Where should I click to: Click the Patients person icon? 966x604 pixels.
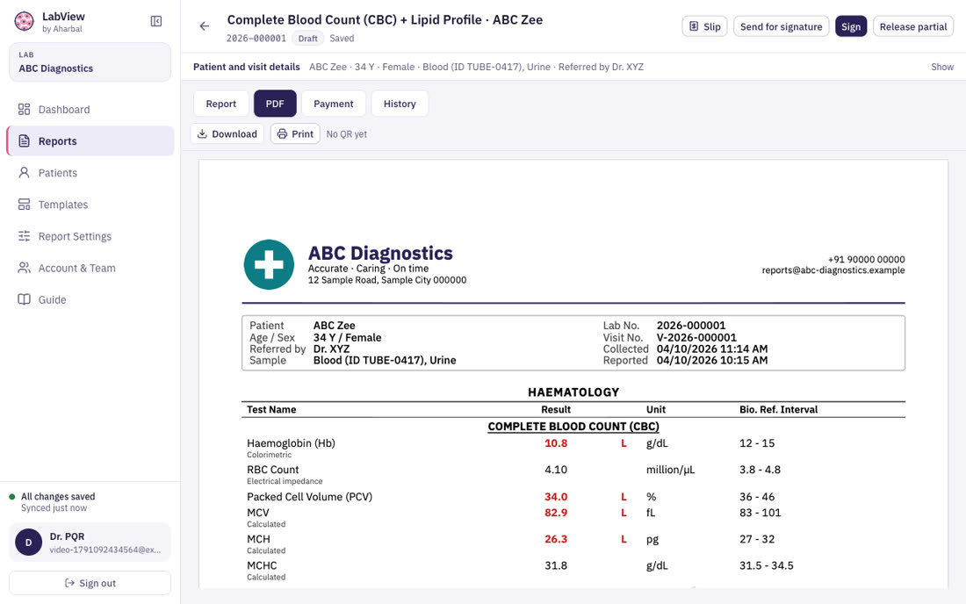pos(24,173)
